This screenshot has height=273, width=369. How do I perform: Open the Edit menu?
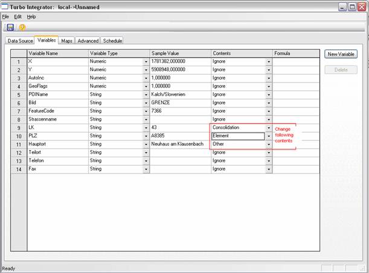click(x=18, y=17)
